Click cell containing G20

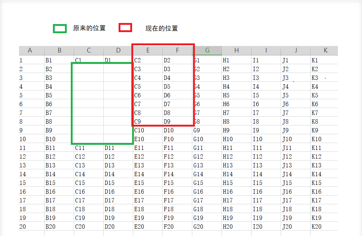tap(207, 227)
